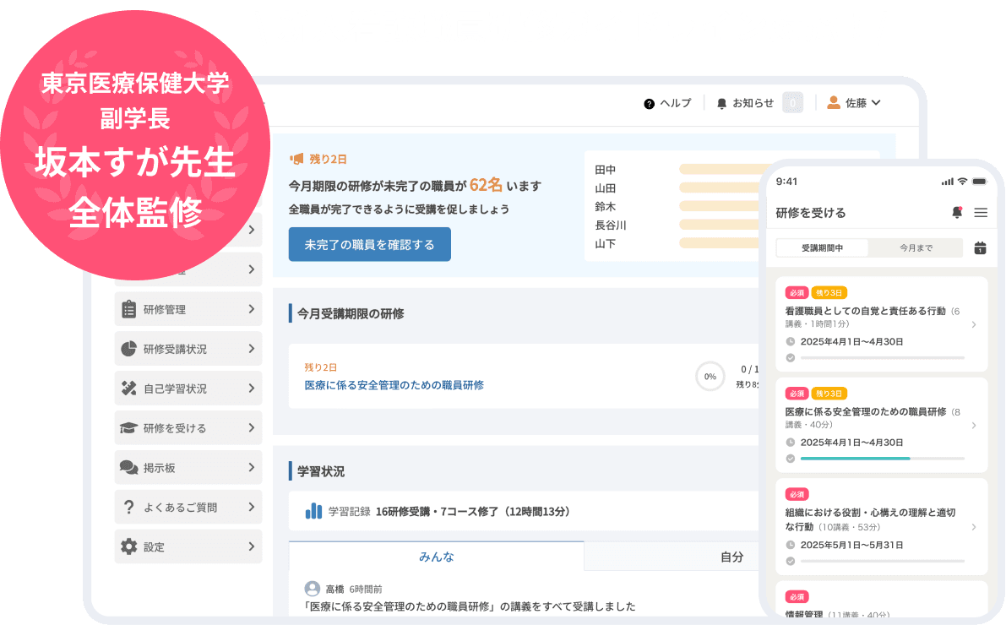
Task: Click the phone Wi-Fi status icon
Action: [962, 182]
